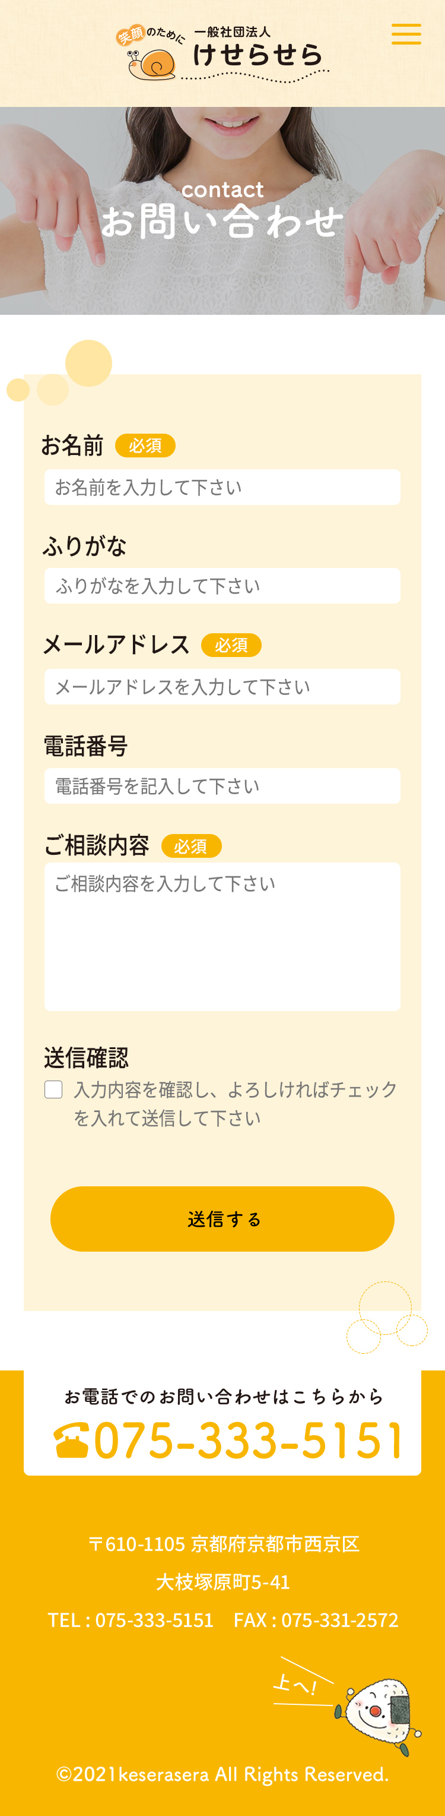Viewport: 445px width, 1816px height.
Task: Select the メールアドレス email field
Action: (223, 687)
